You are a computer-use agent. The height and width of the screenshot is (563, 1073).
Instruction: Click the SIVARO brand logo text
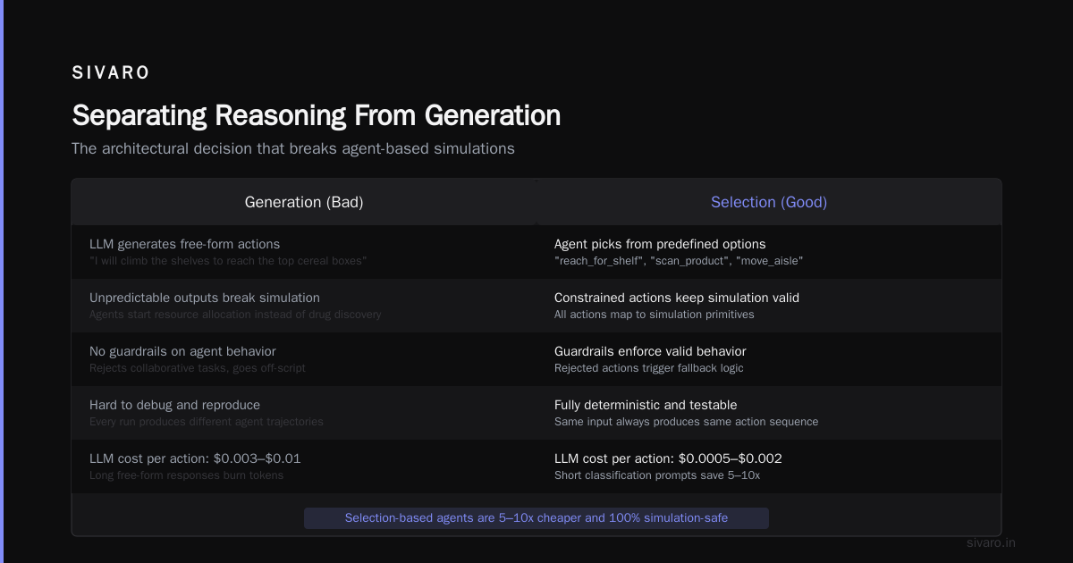click(x=111, y=73)
